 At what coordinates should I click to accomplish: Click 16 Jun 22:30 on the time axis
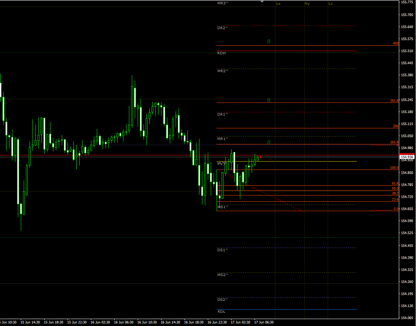217,322
